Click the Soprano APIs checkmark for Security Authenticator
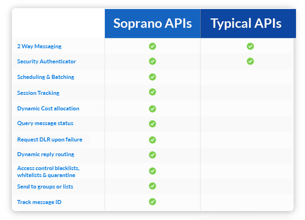Viewport: 305px width, 220px height. point(152,61)
